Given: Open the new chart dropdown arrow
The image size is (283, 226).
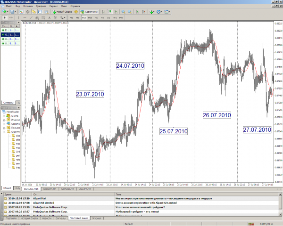Looking at the screenshot, I should click(x=8, y=12).
